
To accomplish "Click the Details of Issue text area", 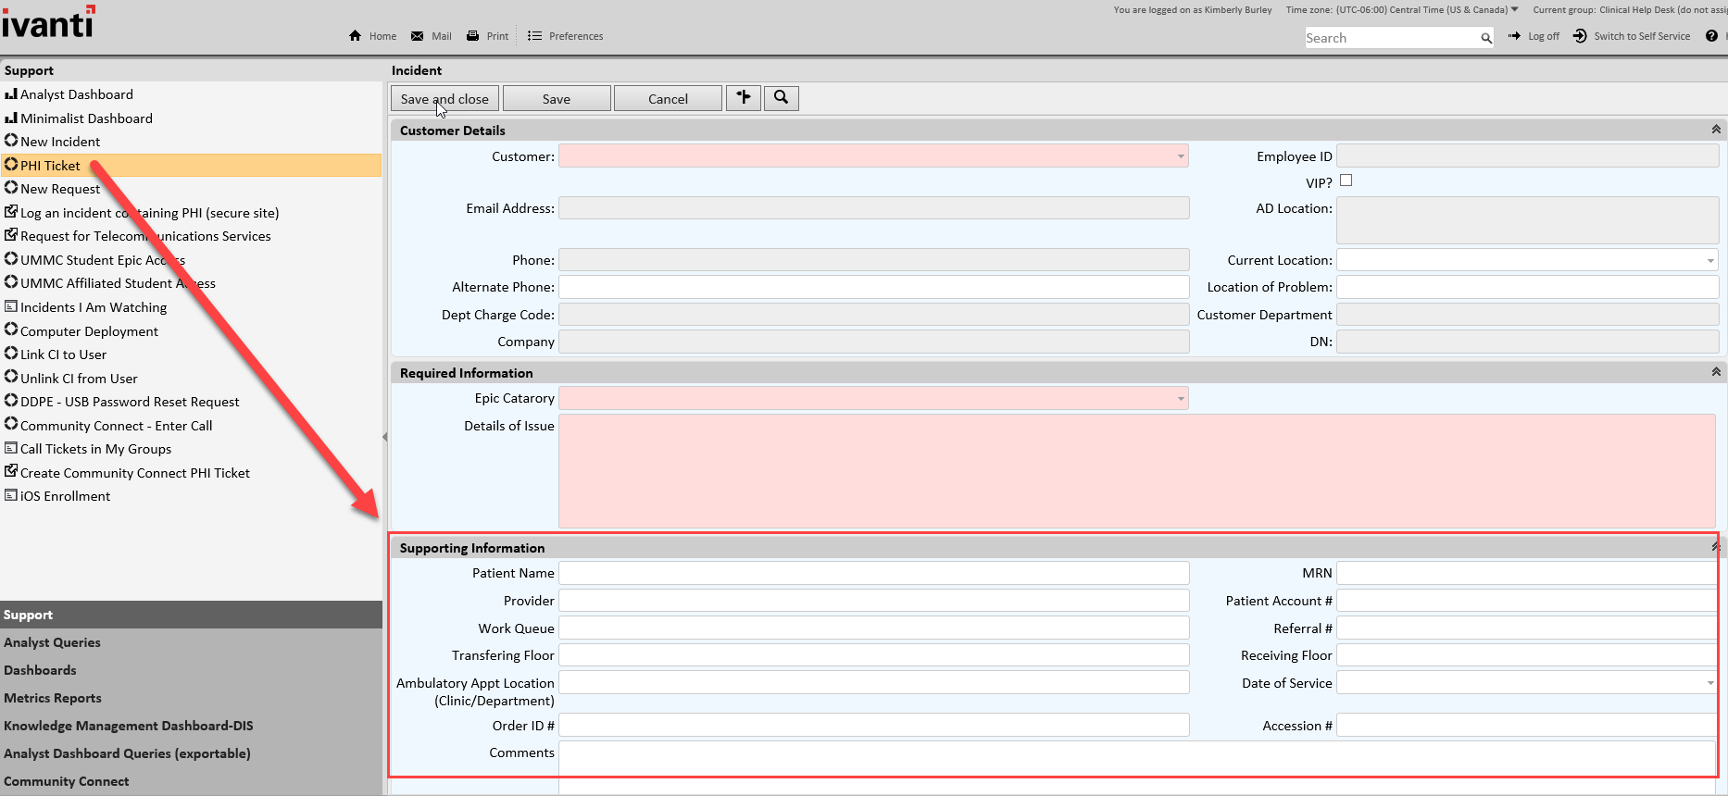I will (x=1137, y=471).
